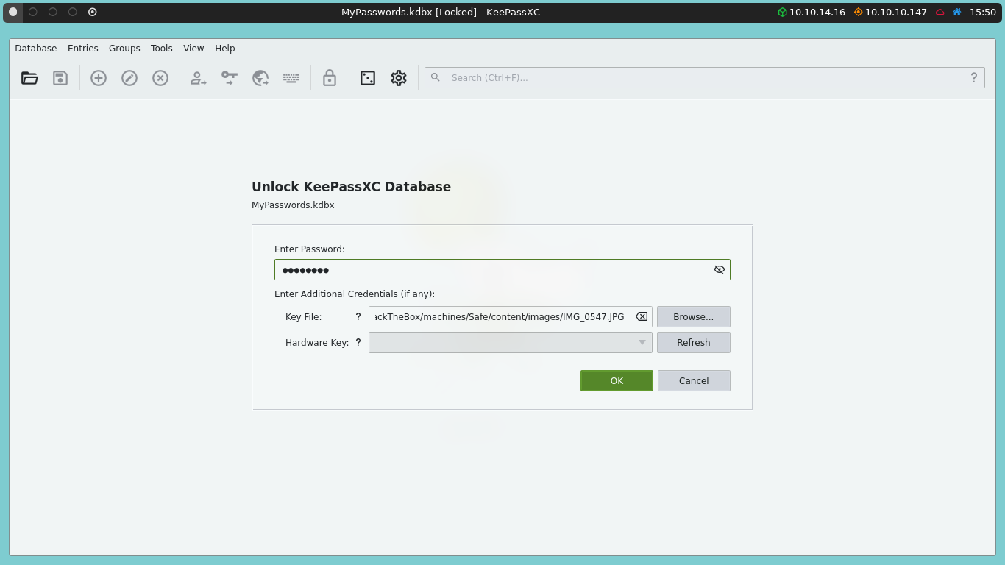The width and height of the screenshot is (1005, 565).
Task: Click the Save database toolbar icon
Action: 60,78
